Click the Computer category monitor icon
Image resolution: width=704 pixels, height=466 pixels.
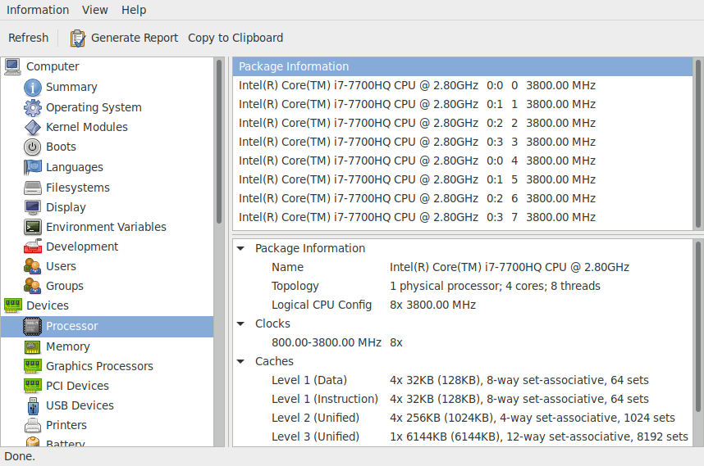(x=12, y=67)
